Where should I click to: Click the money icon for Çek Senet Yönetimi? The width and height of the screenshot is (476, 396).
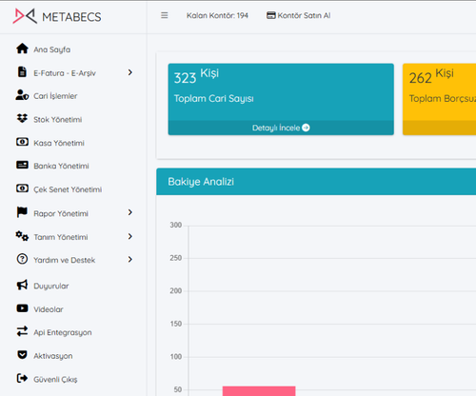tap(22, 188)
